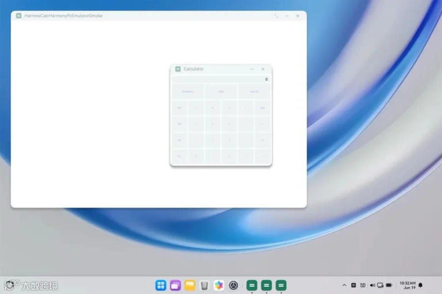
Task: Tap the 8 key in Calculator
Action: click(213, 108)
